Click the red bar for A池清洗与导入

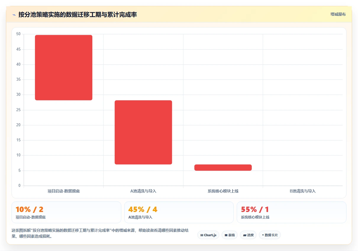click(143, 132)
